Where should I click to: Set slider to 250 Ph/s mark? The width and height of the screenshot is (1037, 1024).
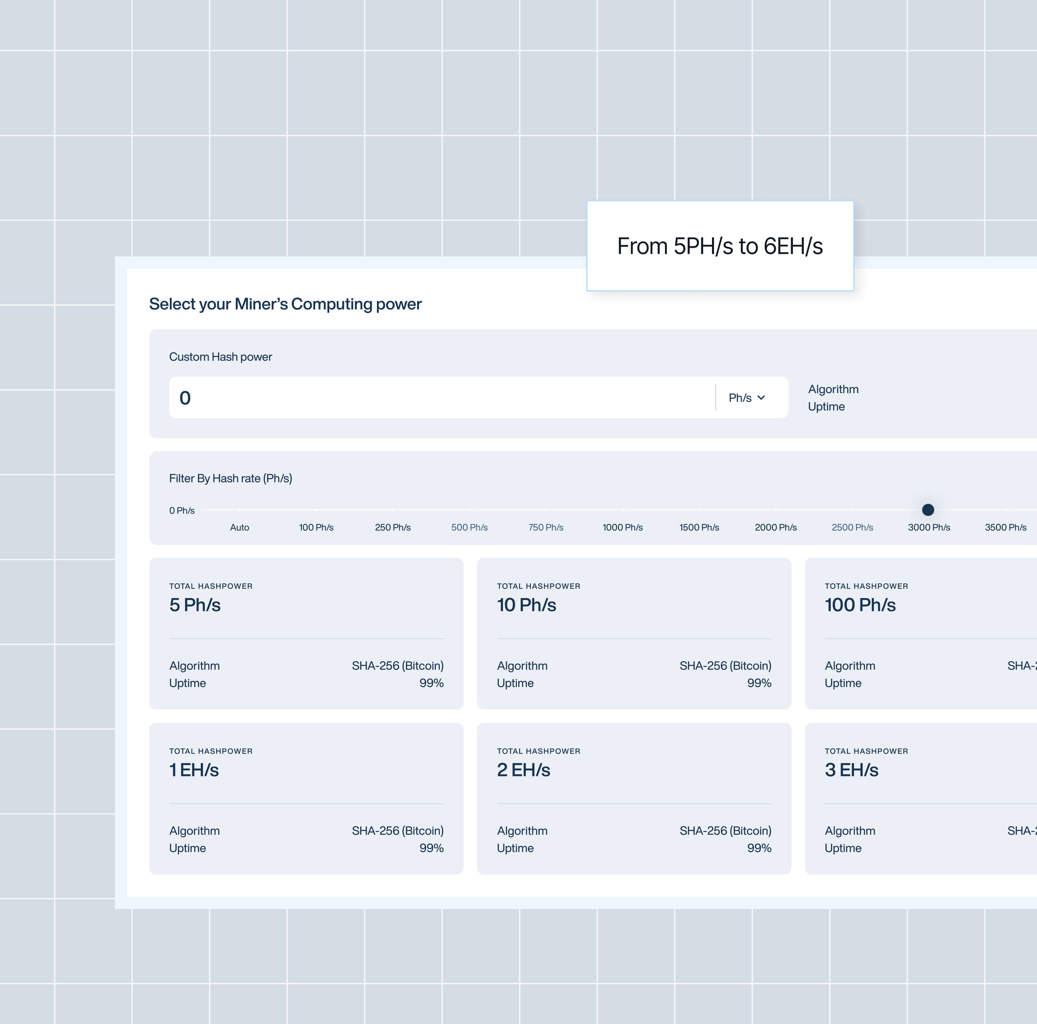tap(393, 527)
